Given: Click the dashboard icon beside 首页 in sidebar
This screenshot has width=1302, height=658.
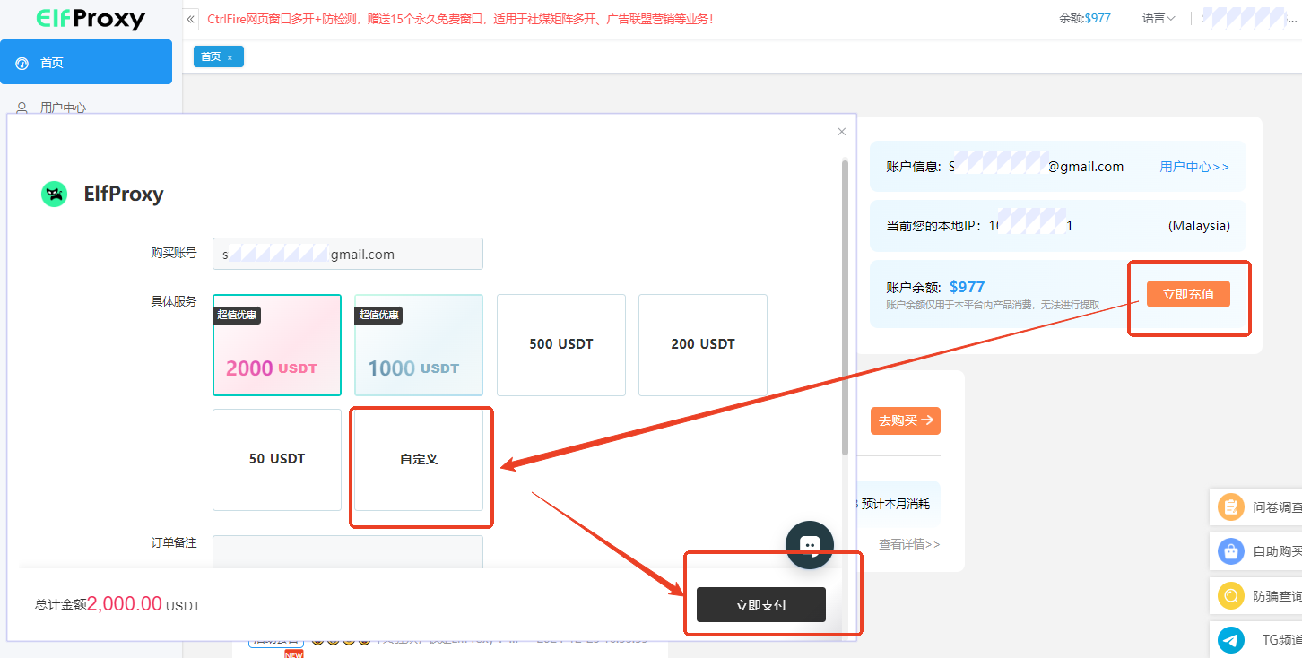Looking at the screenshot, I should [x=22, y=63].
